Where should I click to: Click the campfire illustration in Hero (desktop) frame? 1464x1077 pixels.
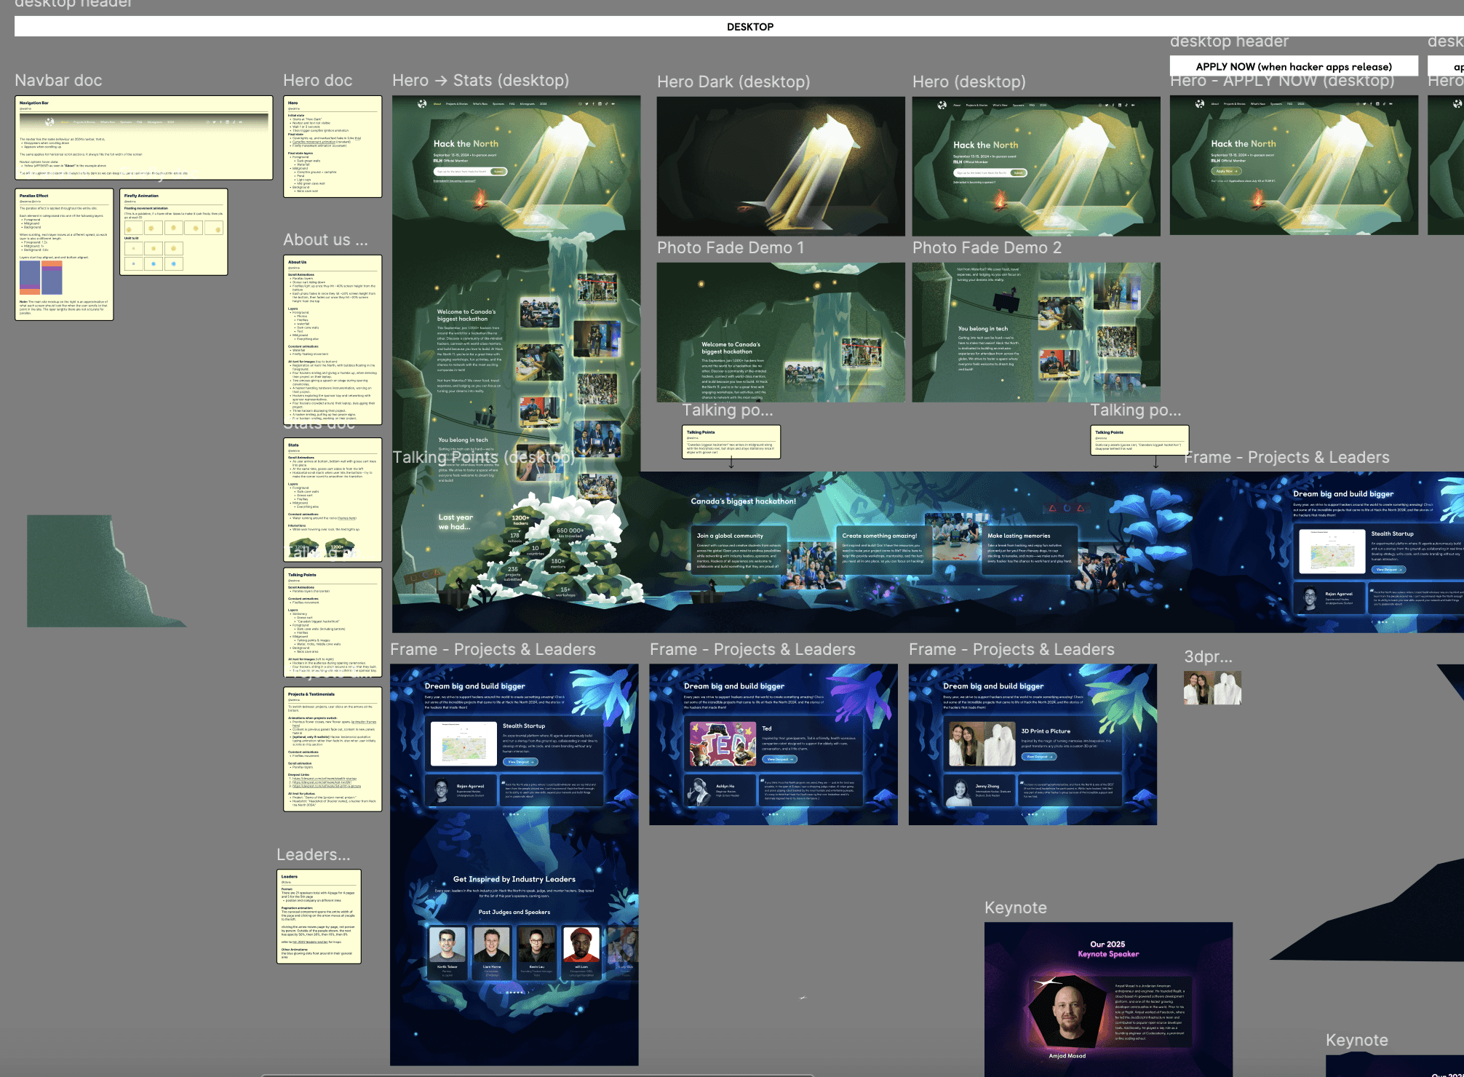[1000, 198]
